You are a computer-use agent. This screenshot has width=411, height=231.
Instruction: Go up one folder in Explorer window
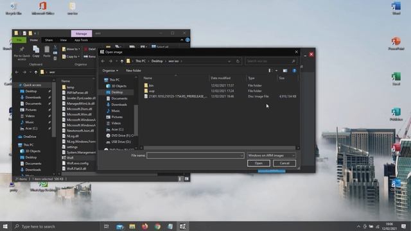(36, 73)
